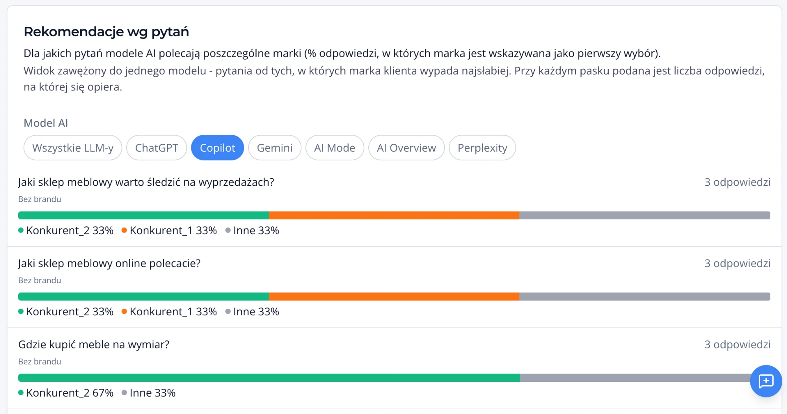Image resolution: width=787 pixels, height=414 pixels.
Task: Click green Konkurent_2 67% bar segment
Action: pos(269,378)
